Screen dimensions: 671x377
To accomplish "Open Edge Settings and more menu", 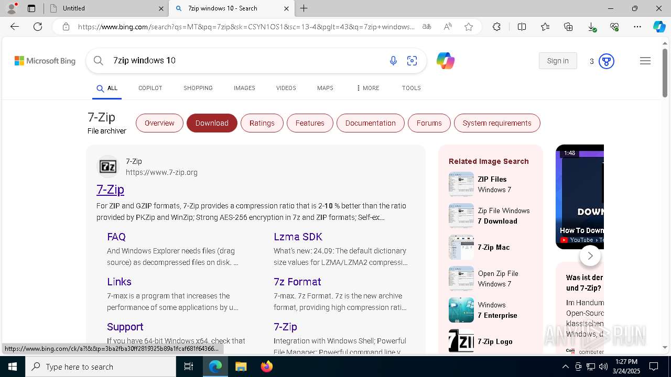I will 637,27.
